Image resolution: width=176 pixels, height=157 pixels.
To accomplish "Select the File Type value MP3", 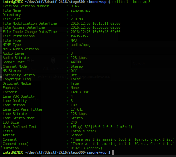I will point(74,40).
